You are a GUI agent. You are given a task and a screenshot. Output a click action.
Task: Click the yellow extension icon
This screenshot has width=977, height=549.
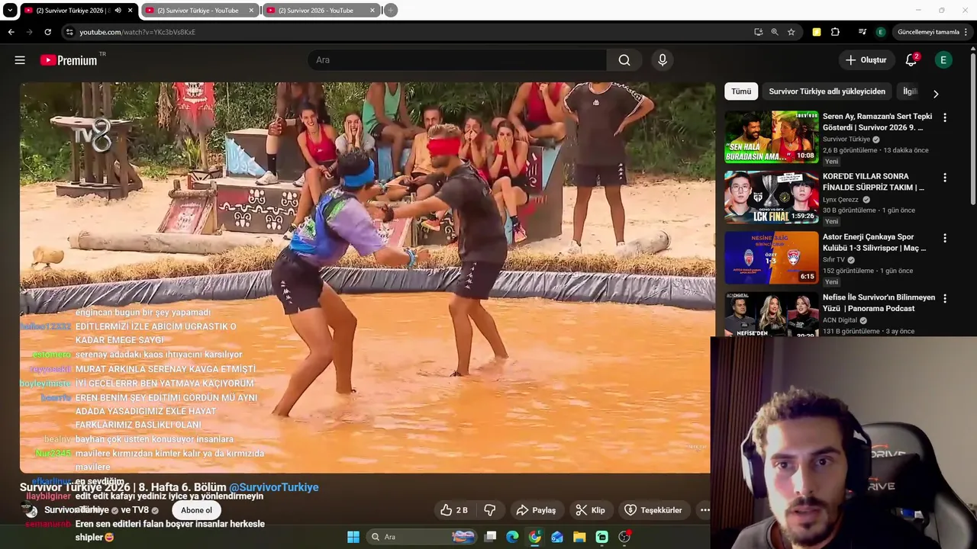coord(817,32)
